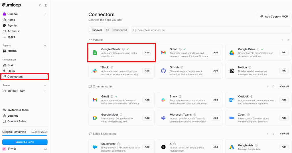The height and width of the screenshot is (153, 292).
Task: View all Communication connectors
Action: pos(284,86)
